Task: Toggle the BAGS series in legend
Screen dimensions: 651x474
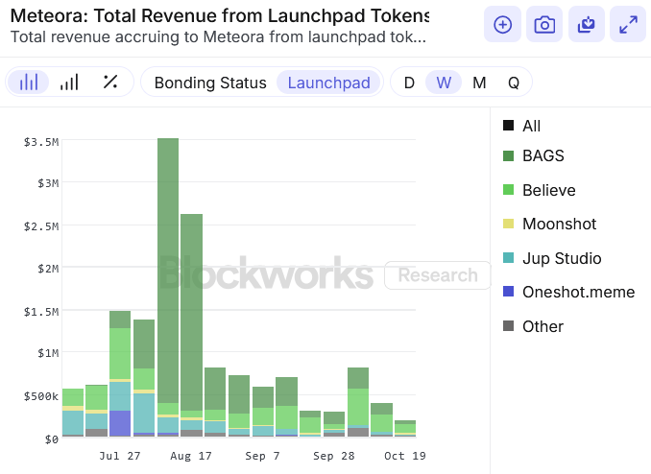Action: (542, 155)
